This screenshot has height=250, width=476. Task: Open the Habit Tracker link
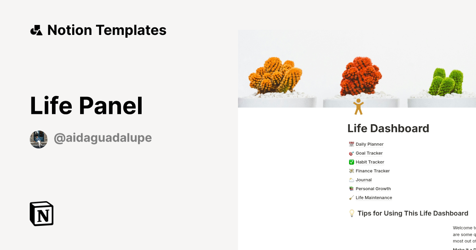point(370,162)
